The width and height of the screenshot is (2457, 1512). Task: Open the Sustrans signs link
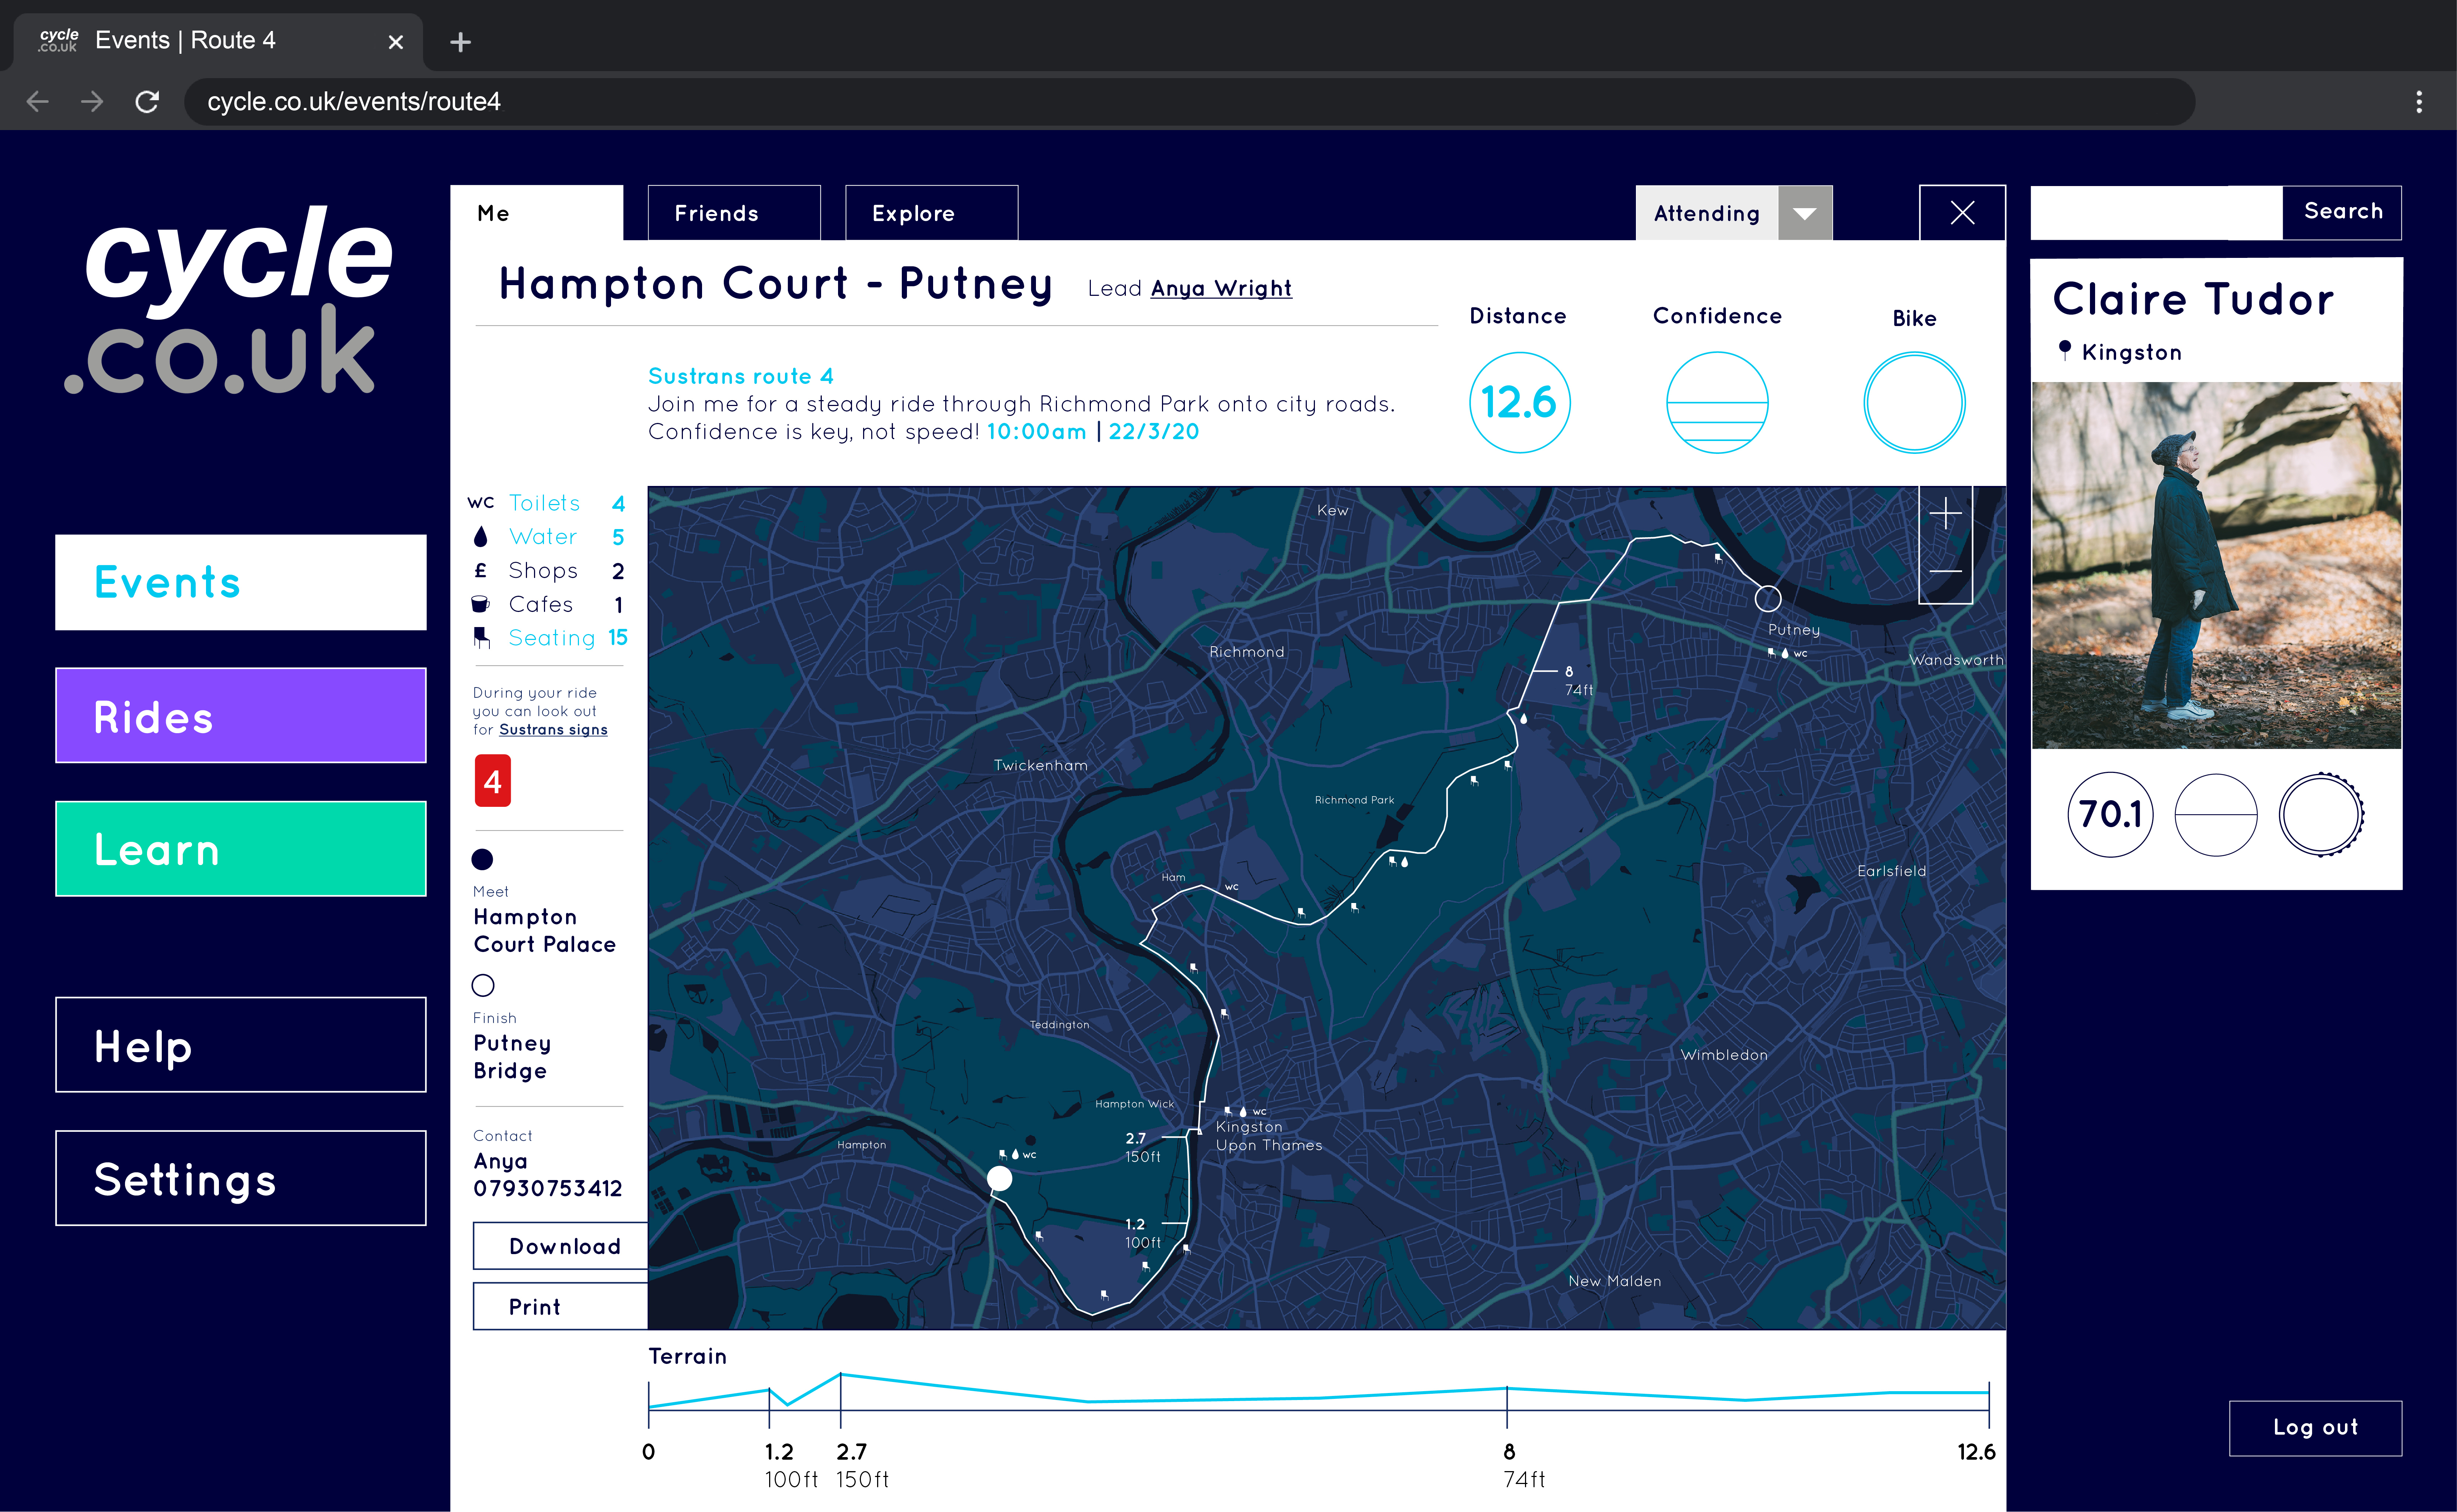553,730
